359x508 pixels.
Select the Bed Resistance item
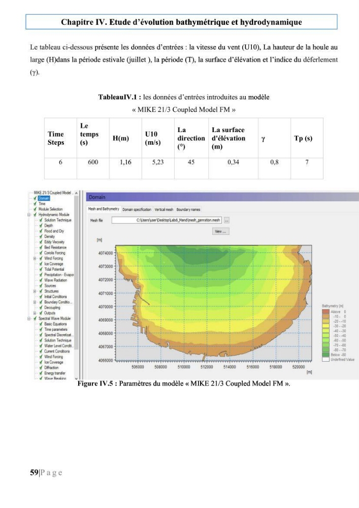[x=55, y=247]
